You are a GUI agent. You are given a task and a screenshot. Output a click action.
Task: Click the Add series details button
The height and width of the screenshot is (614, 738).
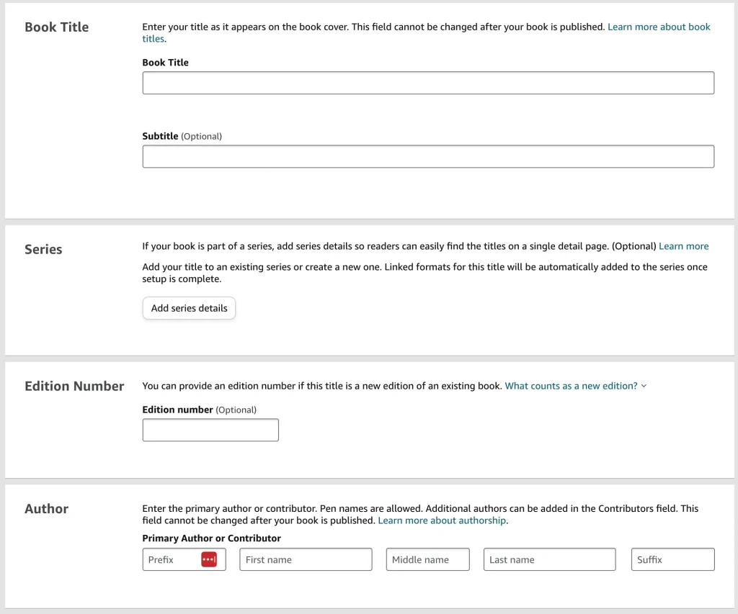click(189, 308)
